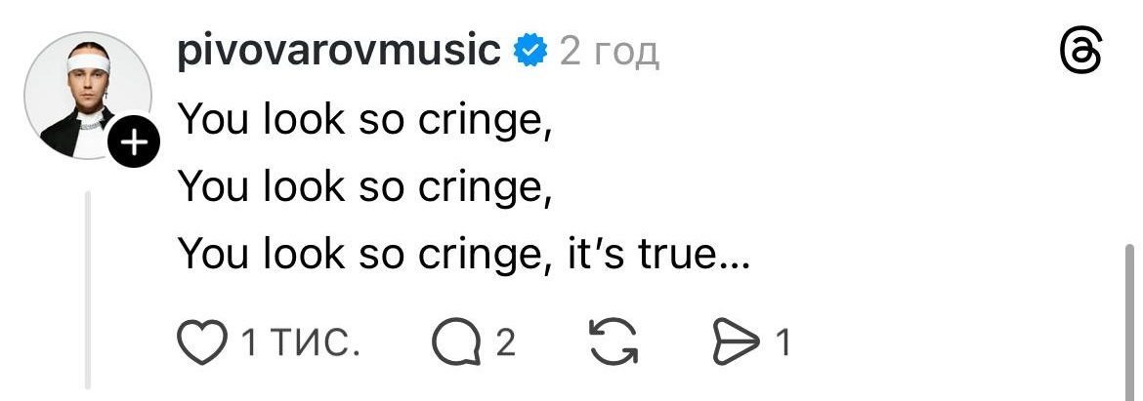Open Threads via the logo icon
Screen dimensions: 1143x401
[1081, 51]
